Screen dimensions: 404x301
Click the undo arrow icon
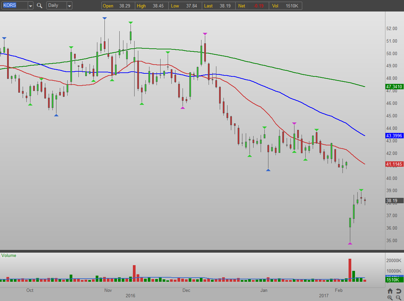pyautogui.click(x=398, y=291)
